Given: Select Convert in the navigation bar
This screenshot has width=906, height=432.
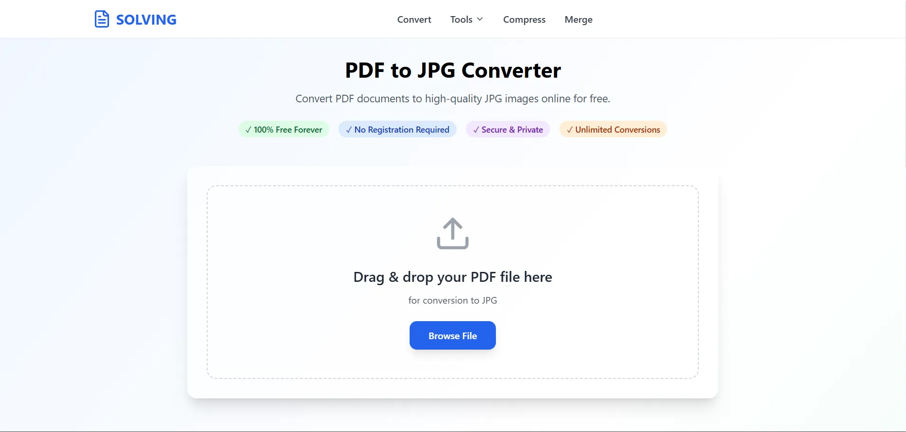Looking at the screenshot, I should point(414,19).
